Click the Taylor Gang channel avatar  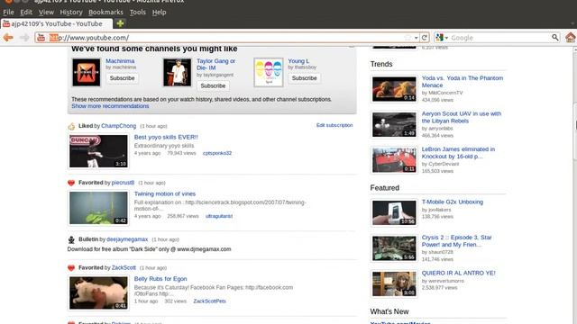tap(178, 72)
